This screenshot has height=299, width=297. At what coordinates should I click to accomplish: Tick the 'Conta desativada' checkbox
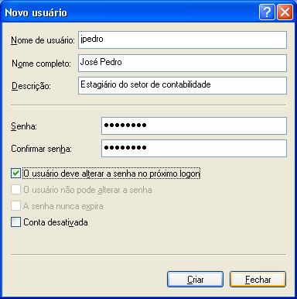coord(15,222)
